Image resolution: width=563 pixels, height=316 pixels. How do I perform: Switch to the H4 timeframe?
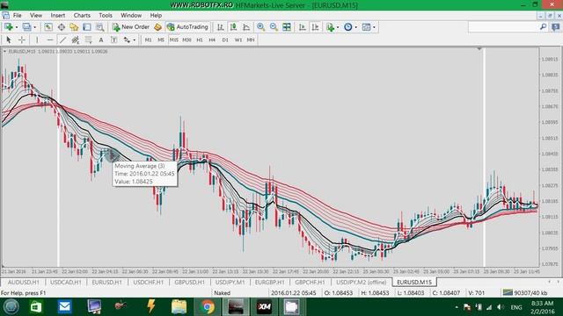point(212,39)
